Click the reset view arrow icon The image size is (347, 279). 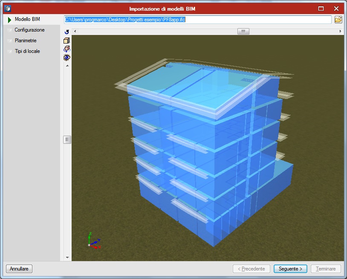[67, 32]
